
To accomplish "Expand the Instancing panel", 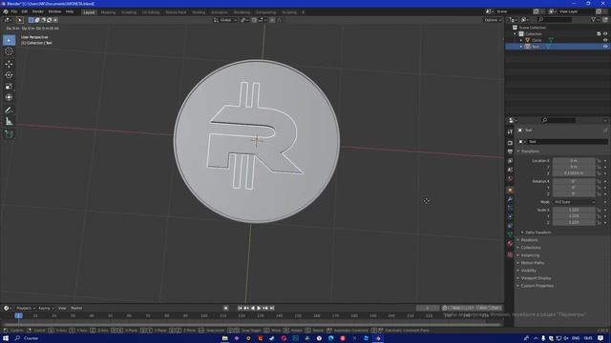I will click(x=530, y=255).
